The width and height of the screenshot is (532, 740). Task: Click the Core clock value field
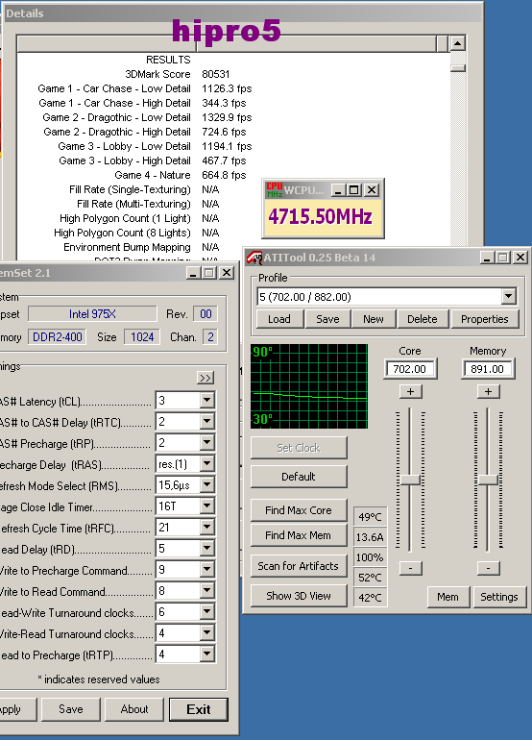410,369
